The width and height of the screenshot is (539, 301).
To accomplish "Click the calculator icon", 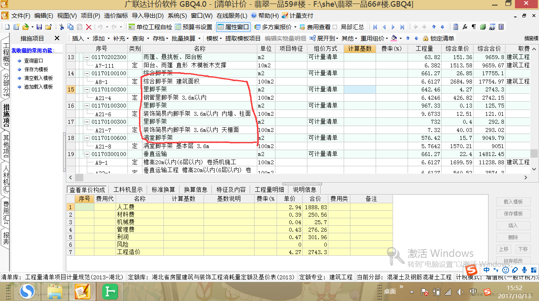I will pyautogui.click(x=456, y=27).
